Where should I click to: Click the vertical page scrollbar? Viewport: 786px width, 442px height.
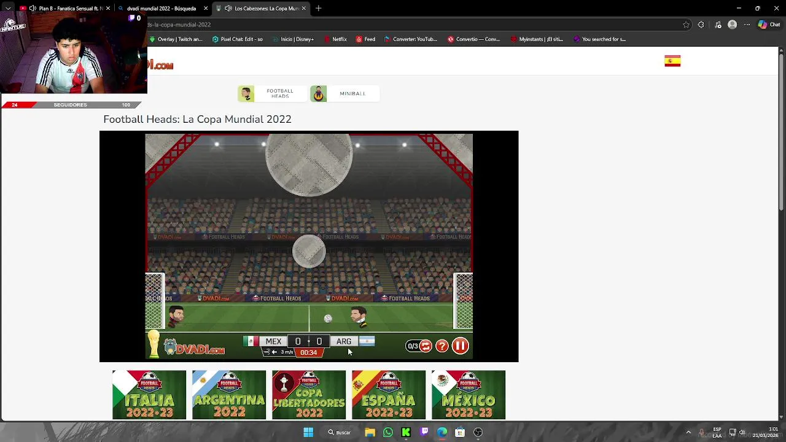pyautogui.click(x=782, y=132)
